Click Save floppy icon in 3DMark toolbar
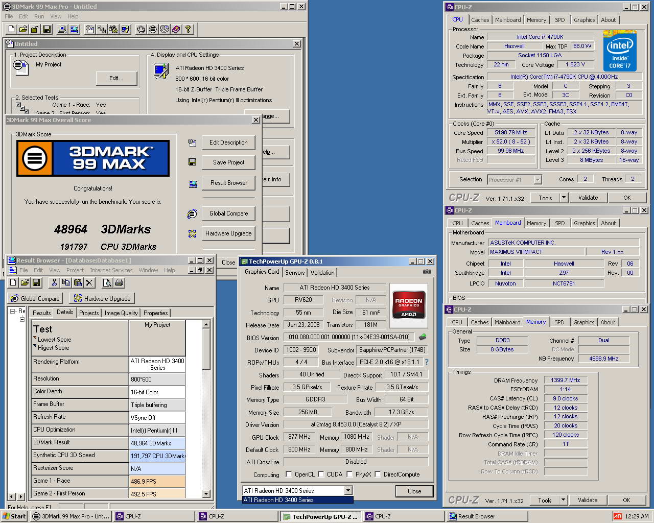 click(46, 29)
